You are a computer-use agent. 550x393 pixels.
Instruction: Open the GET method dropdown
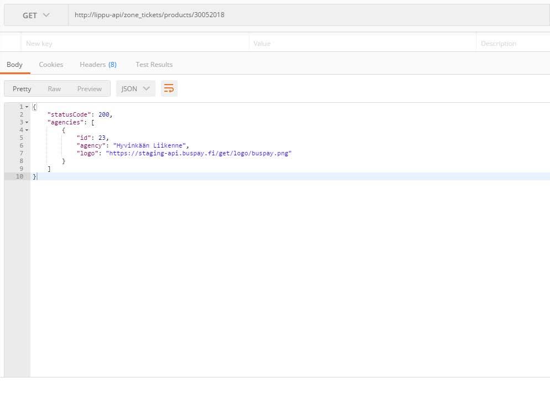[36, 15]
